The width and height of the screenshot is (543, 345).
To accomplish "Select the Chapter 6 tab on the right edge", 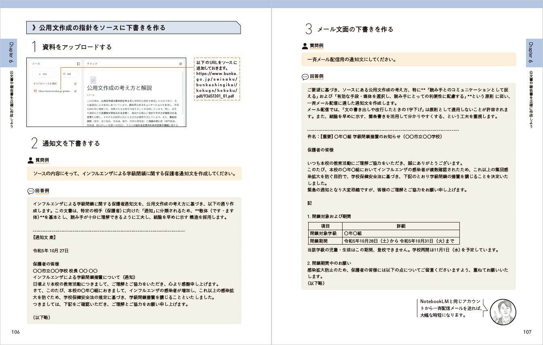I will (x=531, y=53).
